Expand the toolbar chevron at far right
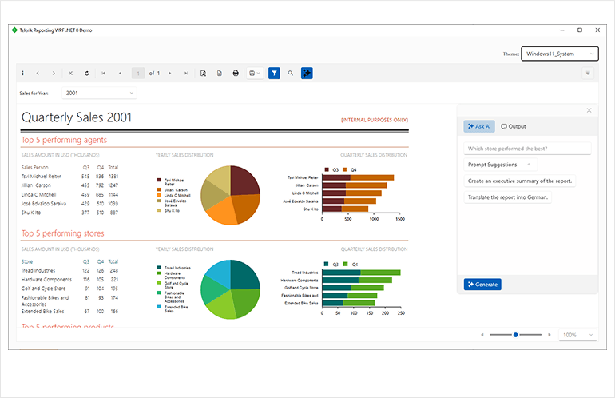Image resolution: width=615 pixels, height=398 pixels. [x=588, y=73]
